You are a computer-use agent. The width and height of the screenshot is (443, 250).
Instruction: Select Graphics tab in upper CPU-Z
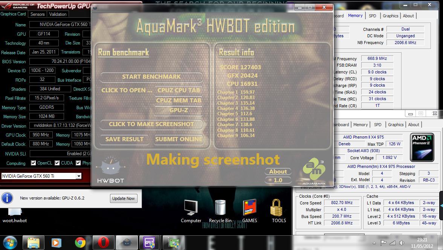(x=390, y=16)
